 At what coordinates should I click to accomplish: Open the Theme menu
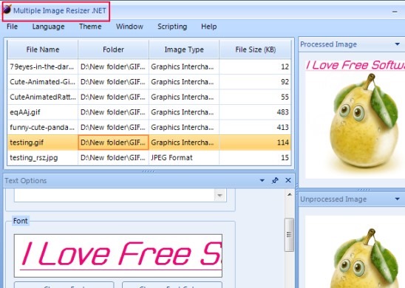[x=90, y=27]
